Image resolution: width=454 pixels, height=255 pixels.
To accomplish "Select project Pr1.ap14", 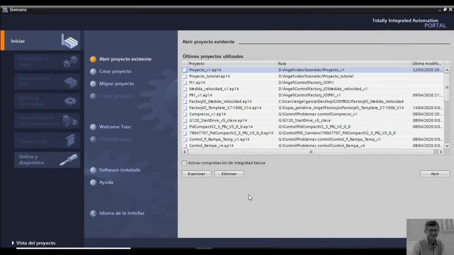I will tap(197, 83).
